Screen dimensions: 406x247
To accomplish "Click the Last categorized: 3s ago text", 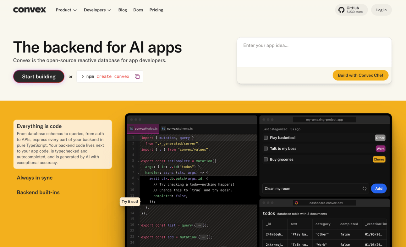I will (x=281, y=129).
